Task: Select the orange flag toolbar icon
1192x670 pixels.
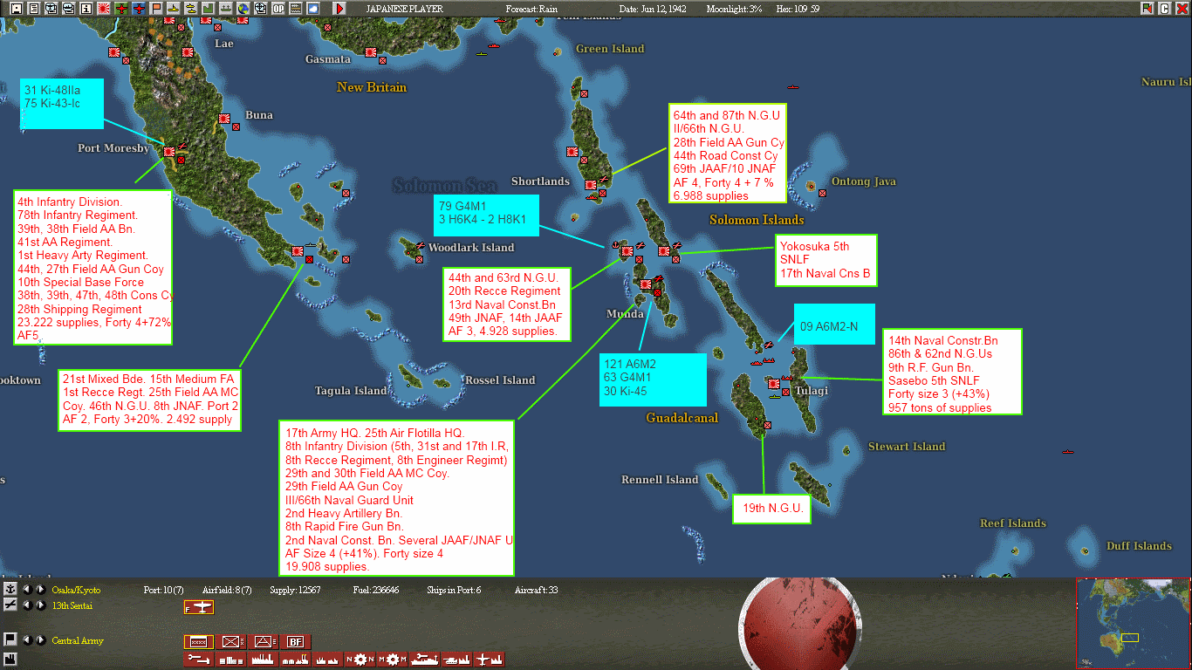Action: 155,8
